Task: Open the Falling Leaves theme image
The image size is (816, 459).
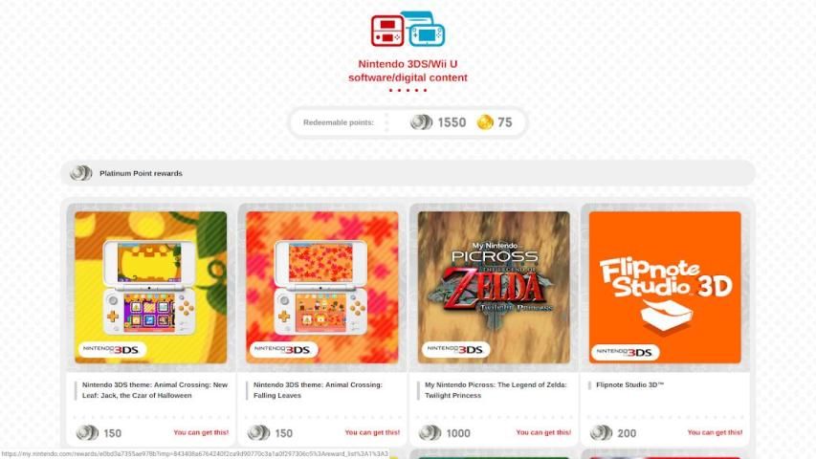Action: coord(322,287)
